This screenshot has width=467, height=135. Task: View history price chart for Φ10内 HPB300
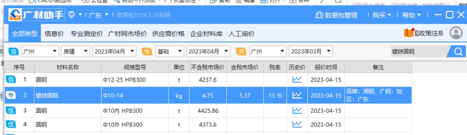297,111
